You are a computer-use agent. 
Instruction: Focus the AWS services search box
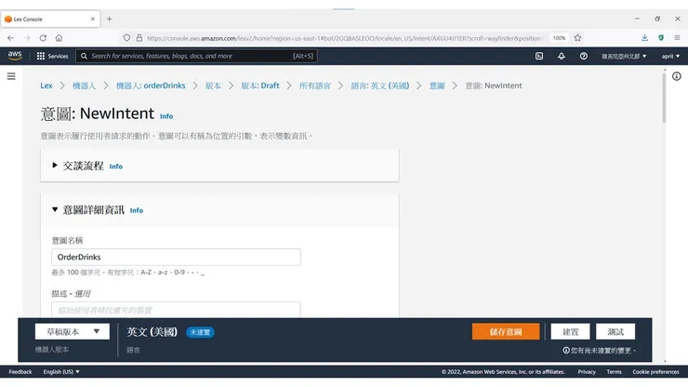(196, 56)
